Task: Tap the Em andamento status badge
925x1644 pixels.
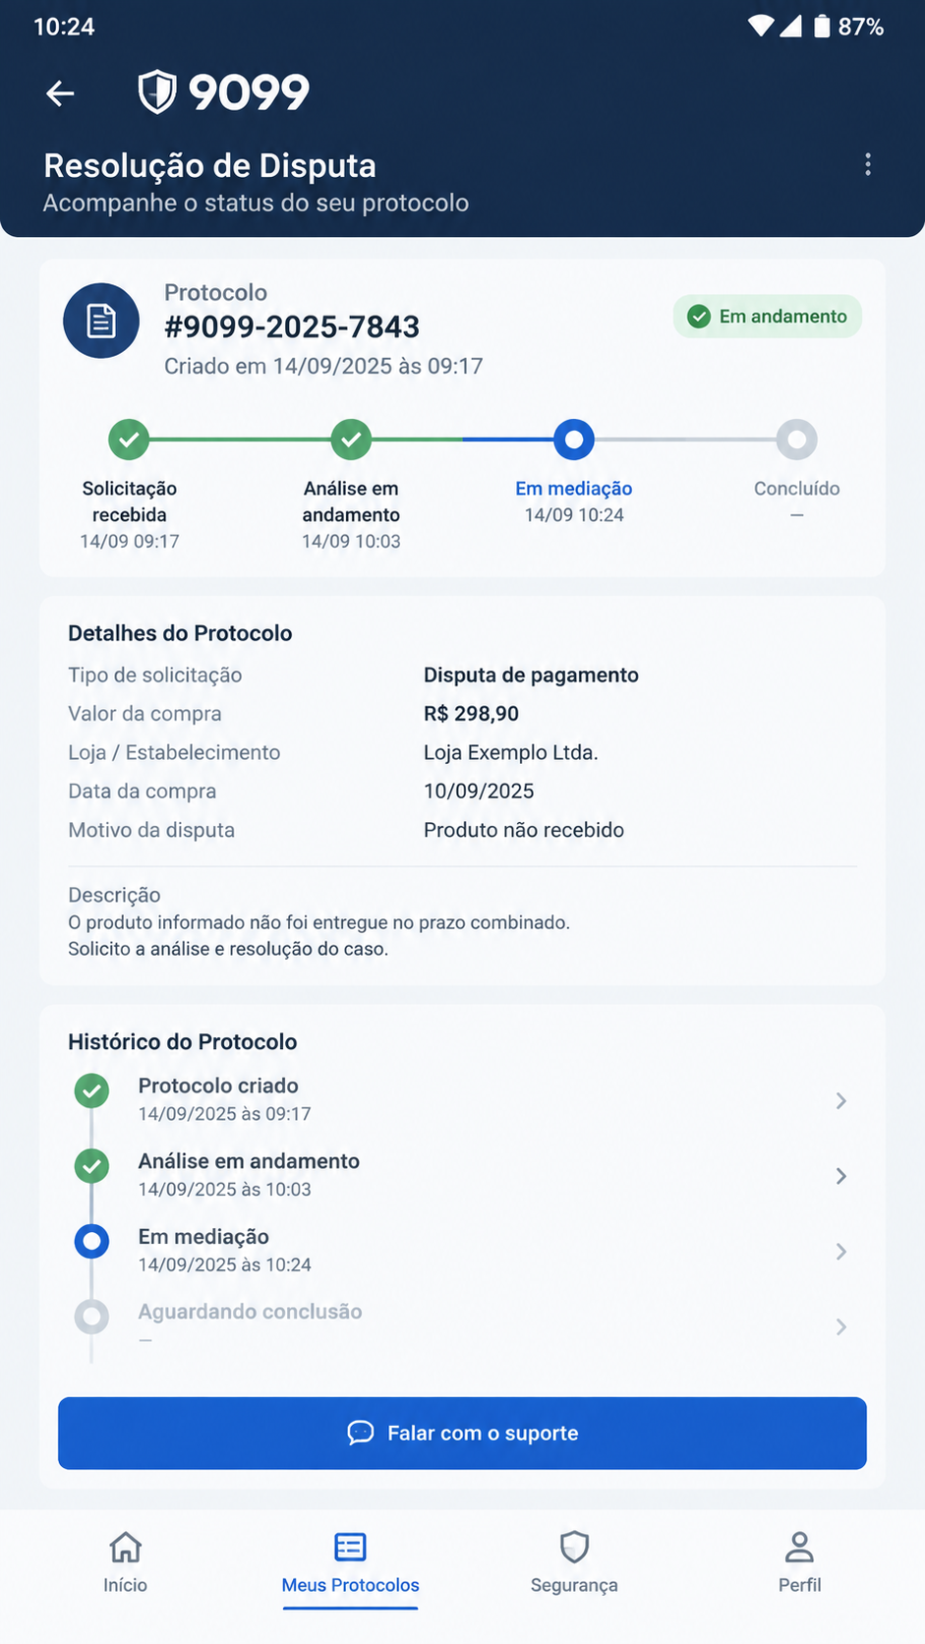Action: tap(768, 317)
